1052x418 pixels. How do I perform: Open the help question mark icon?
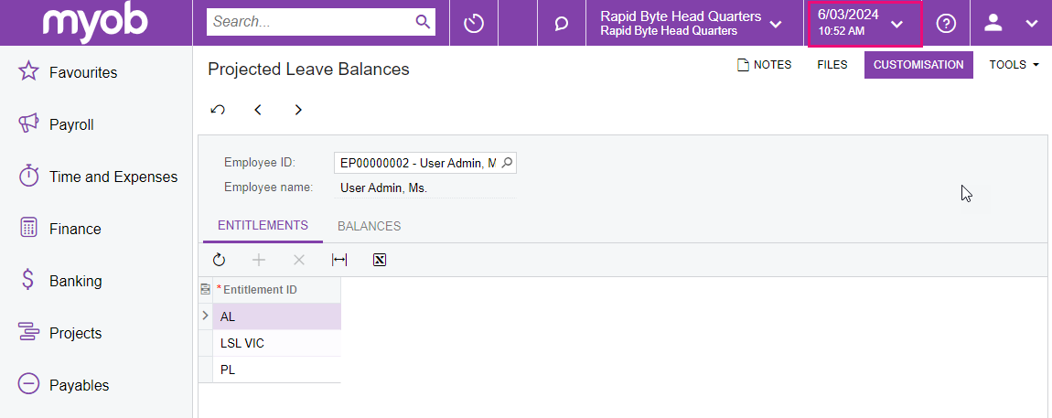(946, 24)
